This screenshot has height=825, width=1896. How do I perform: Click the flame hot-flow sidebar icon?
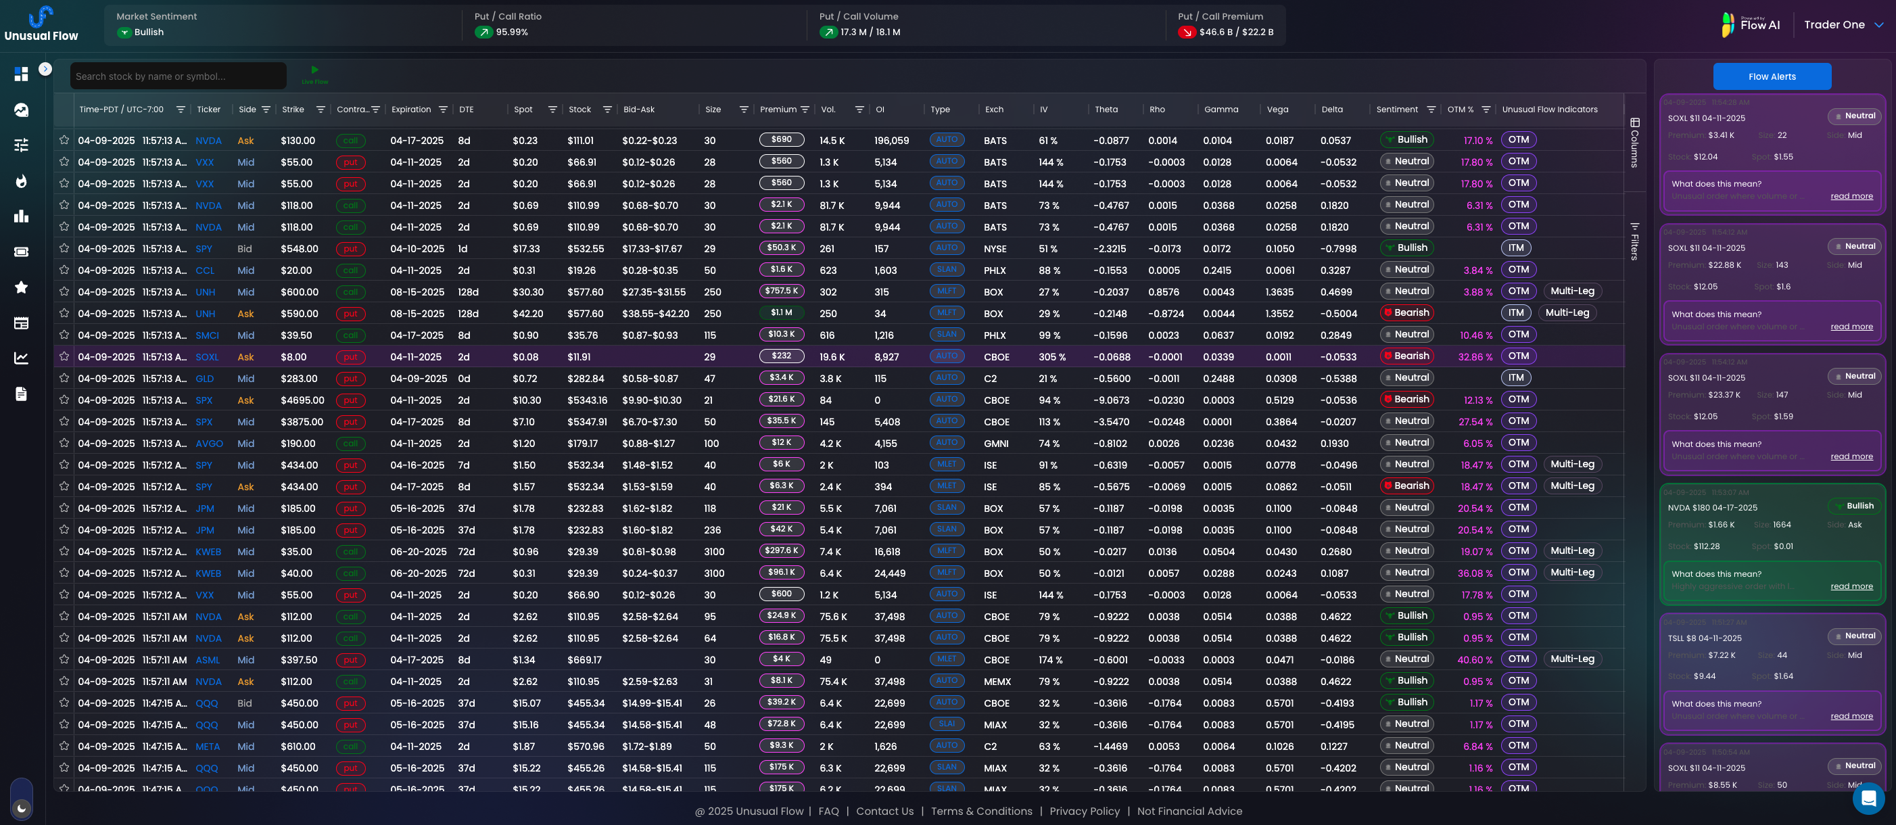[x=22, y=181]
